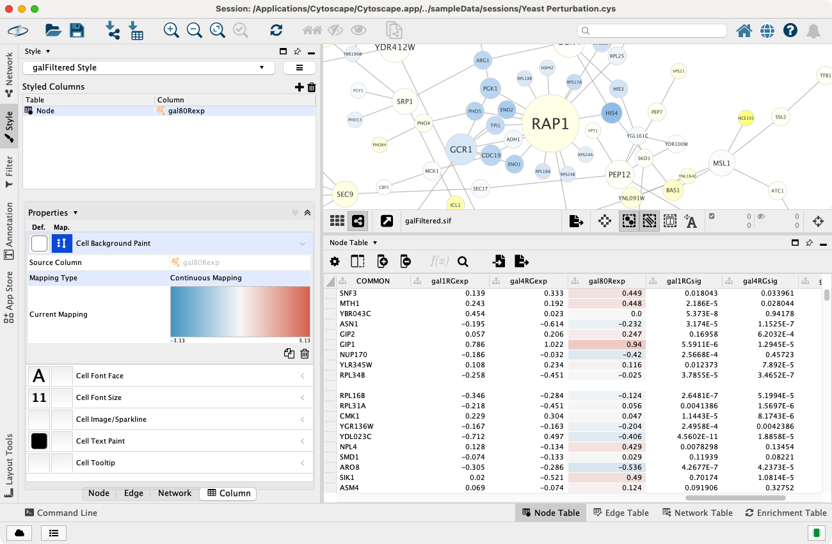Image resolution: width=832 pixels, height=544 pixels.
Task: Click the Save Session floppy disk icon
Action: [x=77, y=30]
